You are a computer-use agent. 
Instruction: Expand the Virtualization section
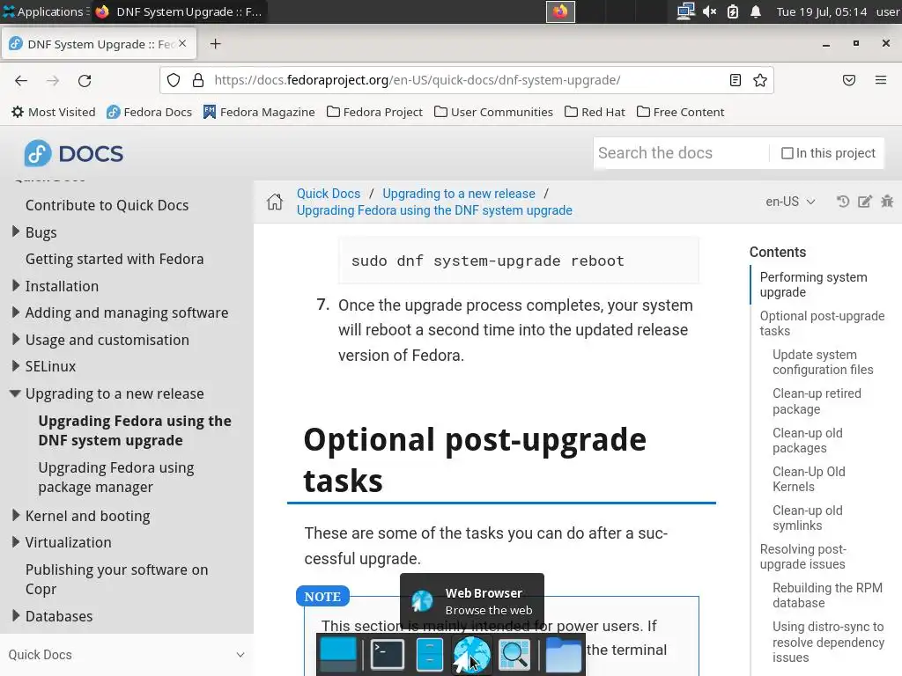point(16,542)
